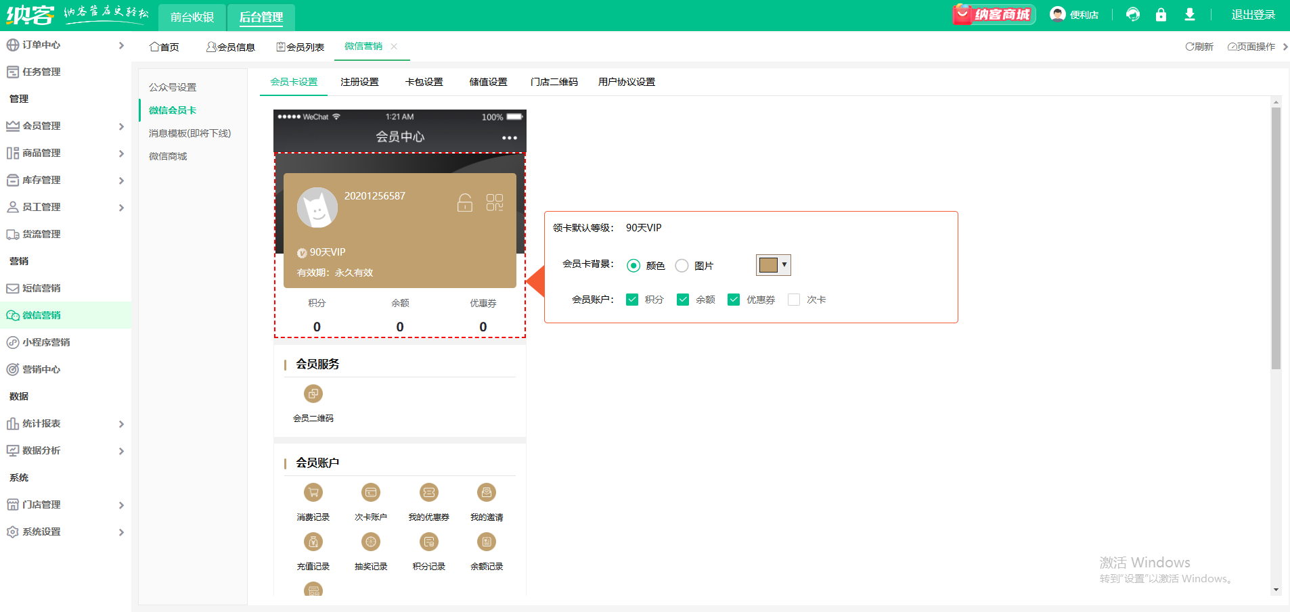Click the 消费记录 shopping cart icon
Viewport: 1290px width, 612px height.
point(313,493)
